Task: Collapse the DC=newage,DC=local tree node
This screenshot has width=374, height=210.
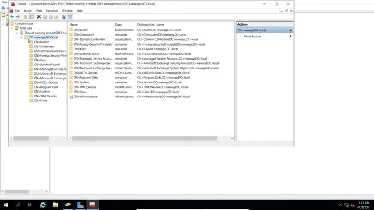Action: [x=22, y=37]
